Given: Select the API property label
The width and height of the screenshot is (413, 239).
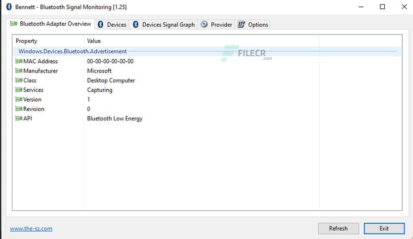Looking at the screenshot, I should pyautogui.click(x=28, y=118).
